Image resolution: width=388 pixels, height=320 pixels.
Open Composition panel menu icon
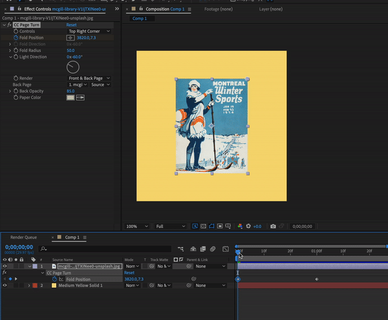click(189, 9)
